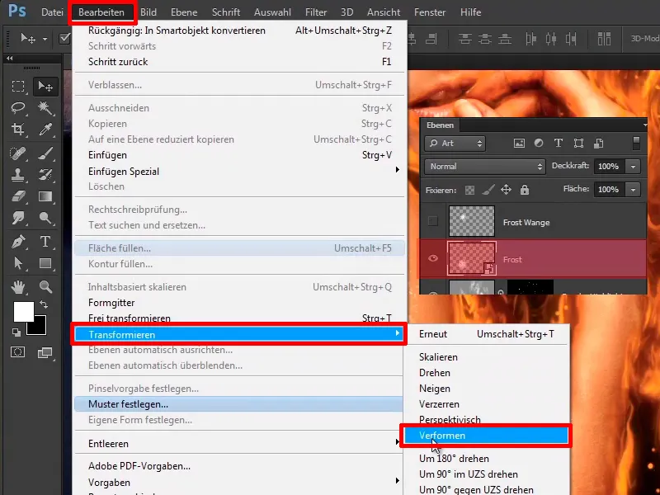Lock transparent pixels in Ebenen panel

(469, 191)
